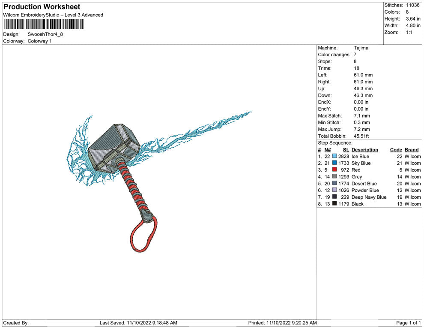This screenshot has height=327, width=424.
Task: Click the Height value '3.64 in'
Action: (413, 19)
